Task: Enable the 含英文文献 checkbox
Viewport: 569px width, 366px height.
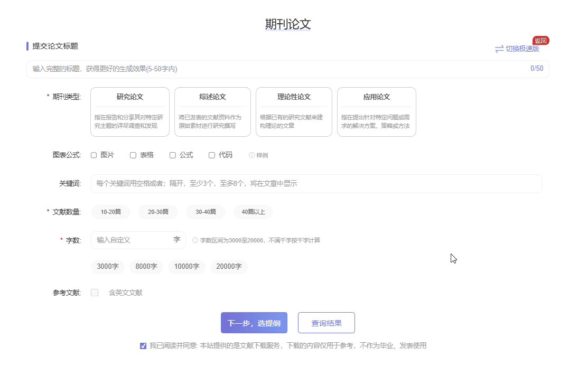Action: pos(95,293)
